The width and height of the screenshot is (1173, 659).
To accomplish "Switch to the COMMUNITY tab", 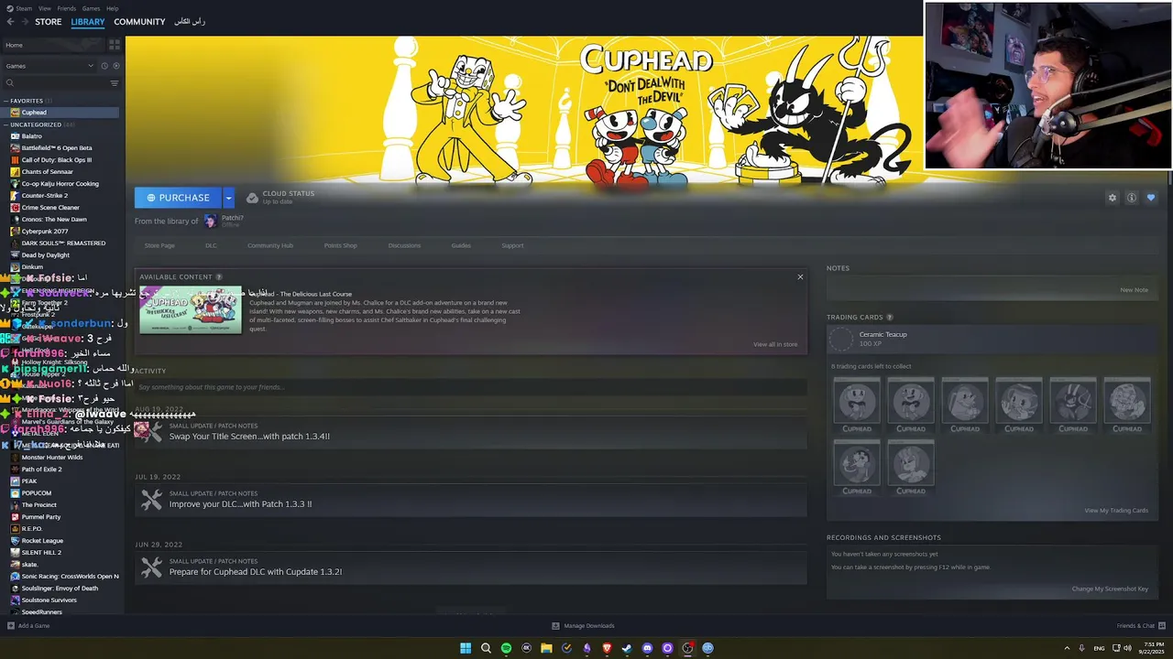I will point(139,22).
